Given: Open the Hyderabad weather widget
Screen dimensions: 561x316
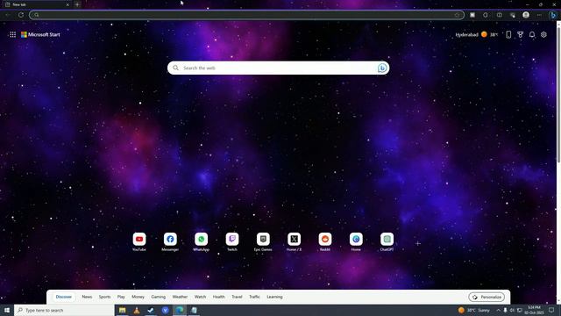Looking at the screenshot, I should coord(476,35).
